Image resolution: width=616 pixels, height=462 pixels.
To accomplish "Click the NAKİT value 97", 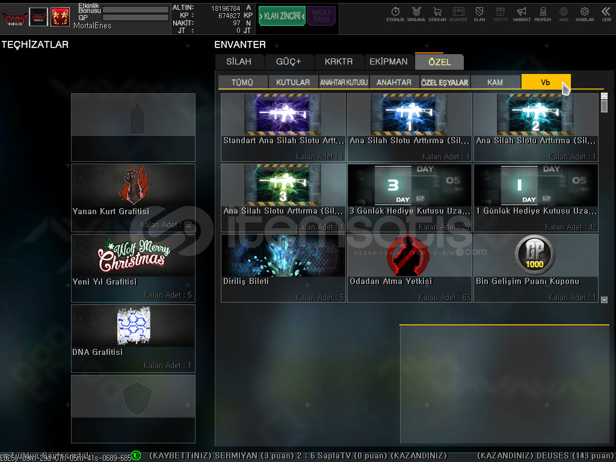I will pyautogui.click(x=236, y=23).
